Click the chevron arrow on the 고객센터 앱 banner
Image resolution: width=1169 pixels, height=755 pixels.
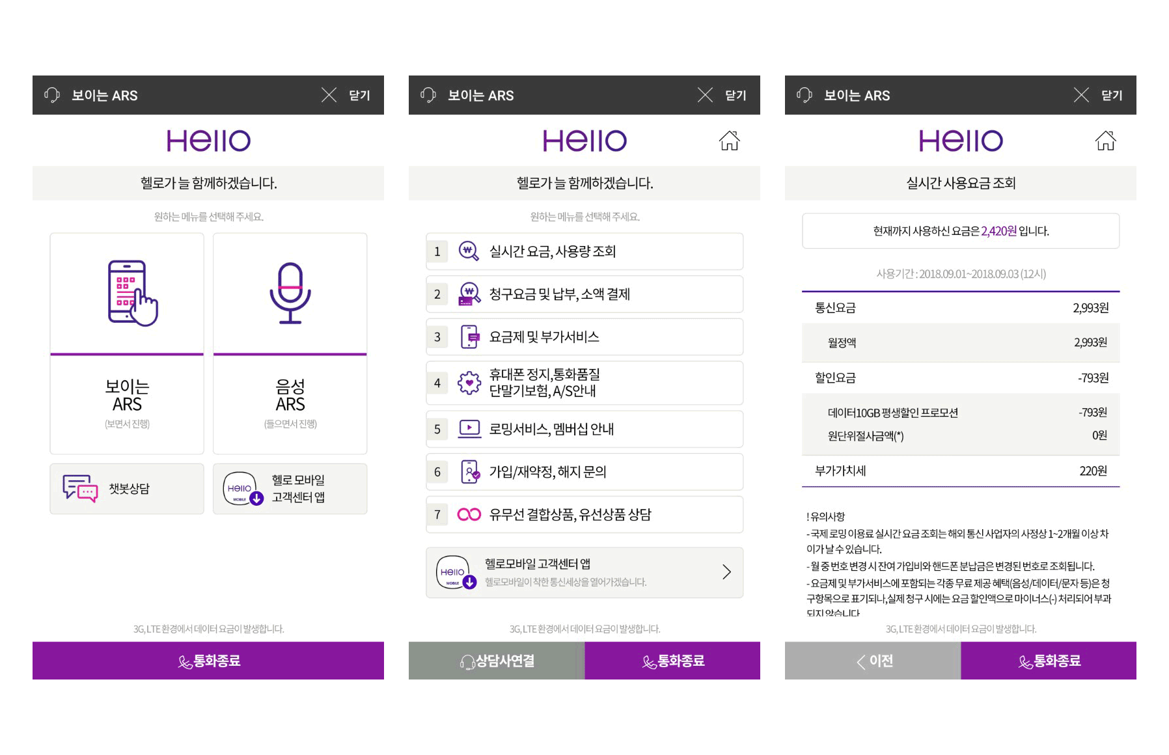point(726,572)
